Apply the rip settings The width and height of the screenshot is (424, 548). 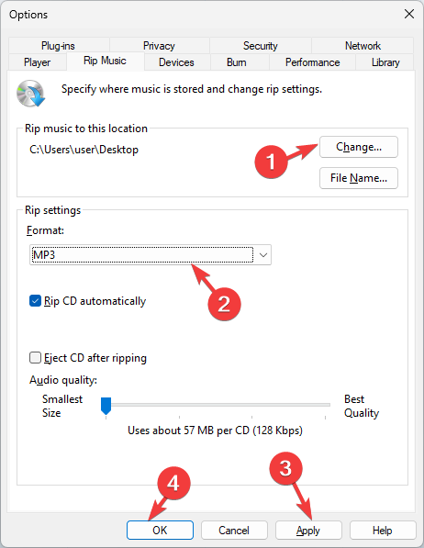coord(308,531)
